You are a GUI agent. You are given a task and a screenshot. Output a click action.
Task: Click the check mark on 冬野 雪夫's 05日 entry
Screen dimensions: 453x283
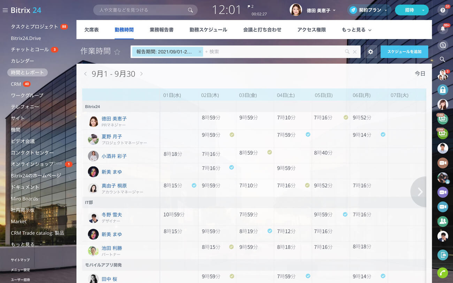[x=345, y=214]
